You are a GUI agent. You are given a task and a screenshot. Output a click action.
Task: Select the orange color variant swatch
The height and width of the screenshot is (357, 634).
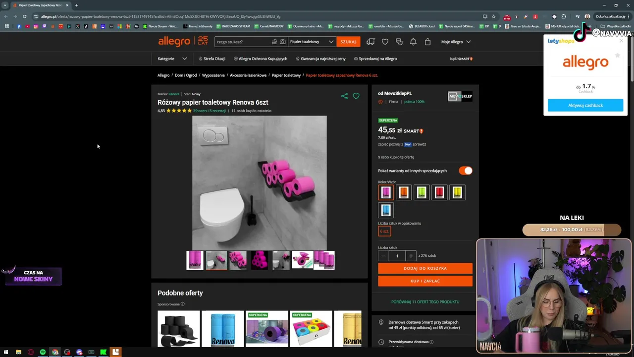(404, 192)
